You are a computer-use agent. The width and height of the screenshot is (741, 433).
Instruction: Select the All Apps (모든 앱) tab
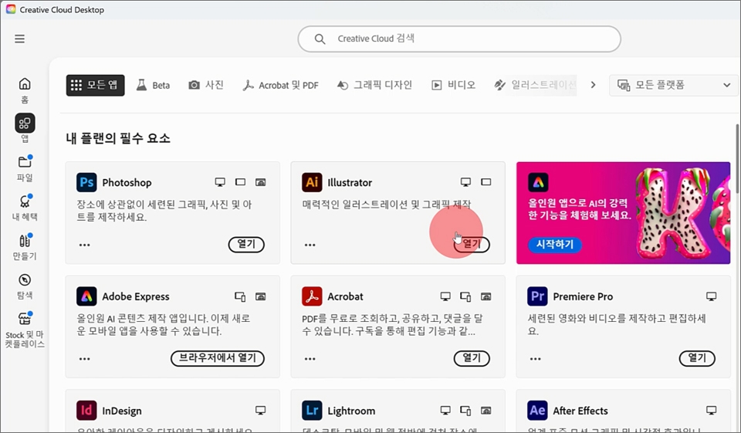click(96, 85)
